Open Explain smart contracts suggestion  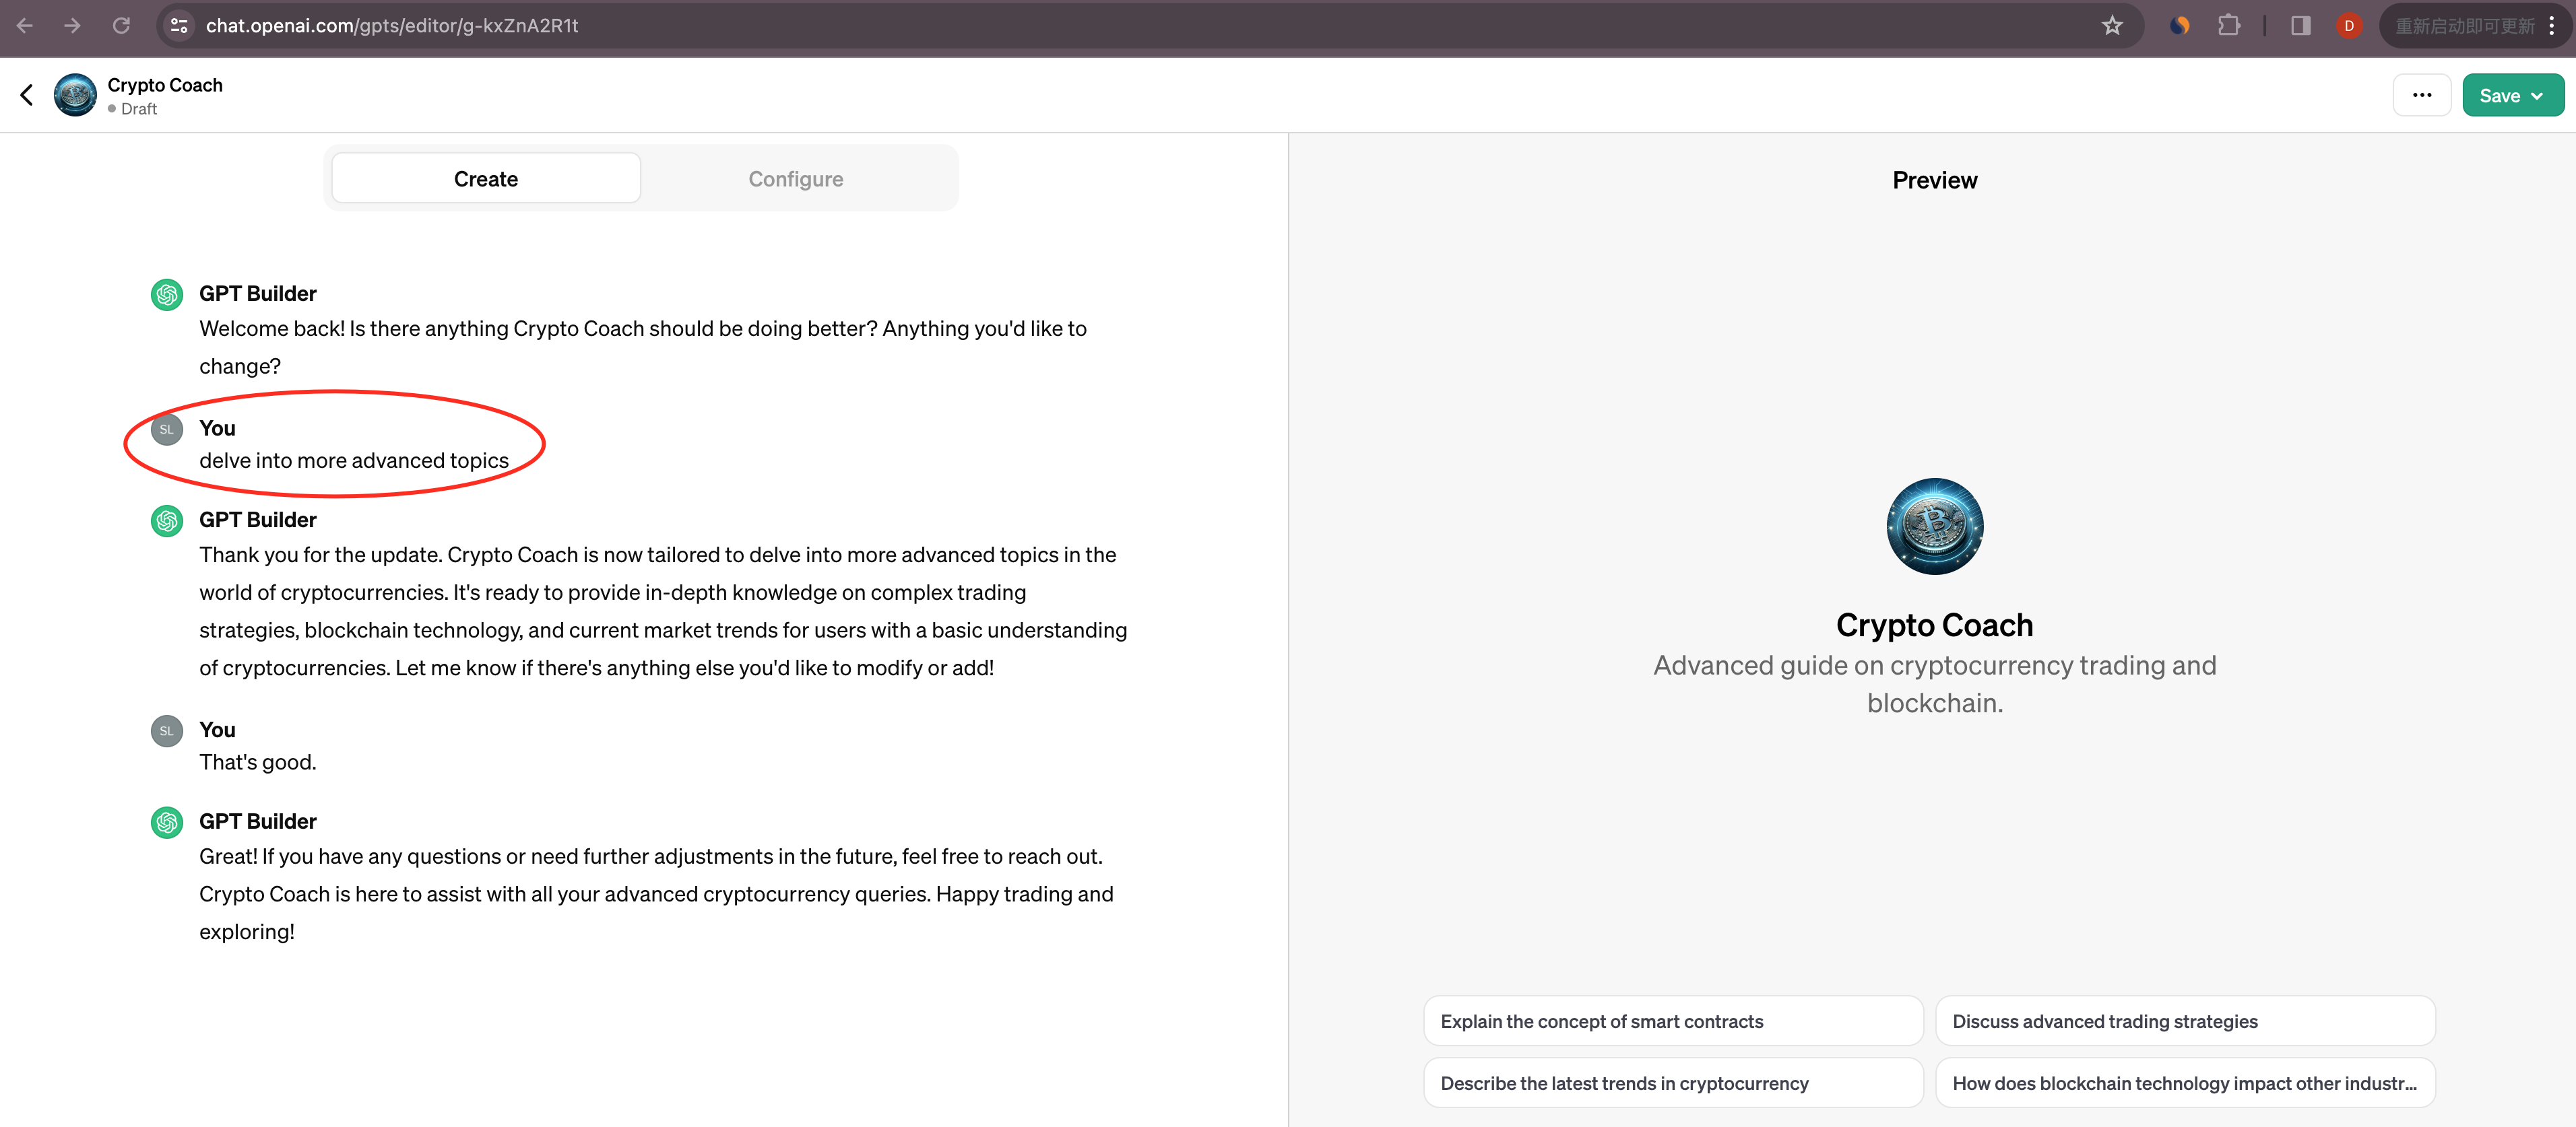[x=1602, y=1020]
